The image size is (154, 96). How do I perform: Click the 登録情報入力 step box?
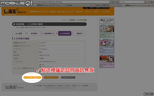(x=49, y=33)
